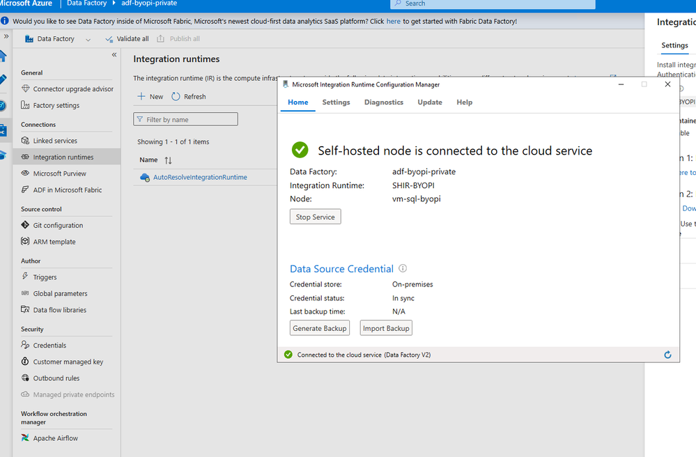Collapse the Manage sidebar with double chevron
The width and height of the screenshot is (696, 457).
114,55
